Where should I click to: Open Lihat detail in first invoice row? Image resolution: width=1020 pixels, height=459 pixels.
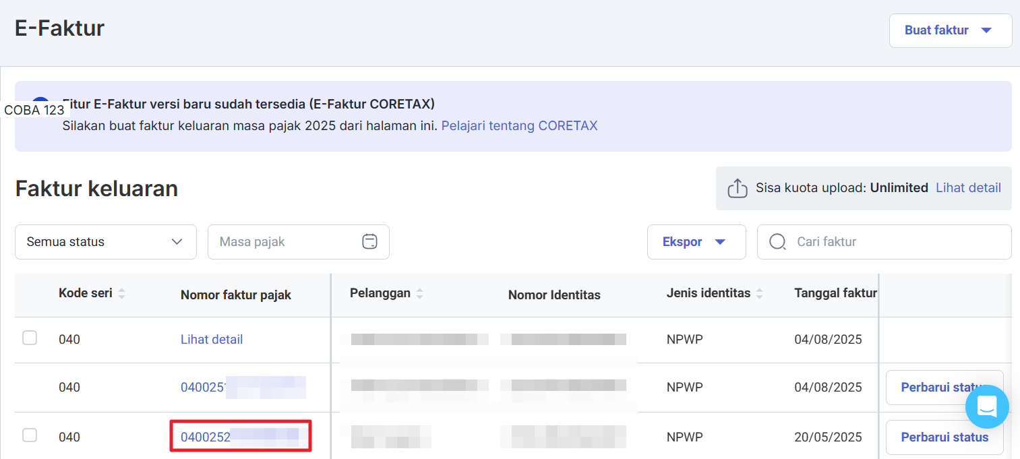pyautogui.click(x=212, y=340)
